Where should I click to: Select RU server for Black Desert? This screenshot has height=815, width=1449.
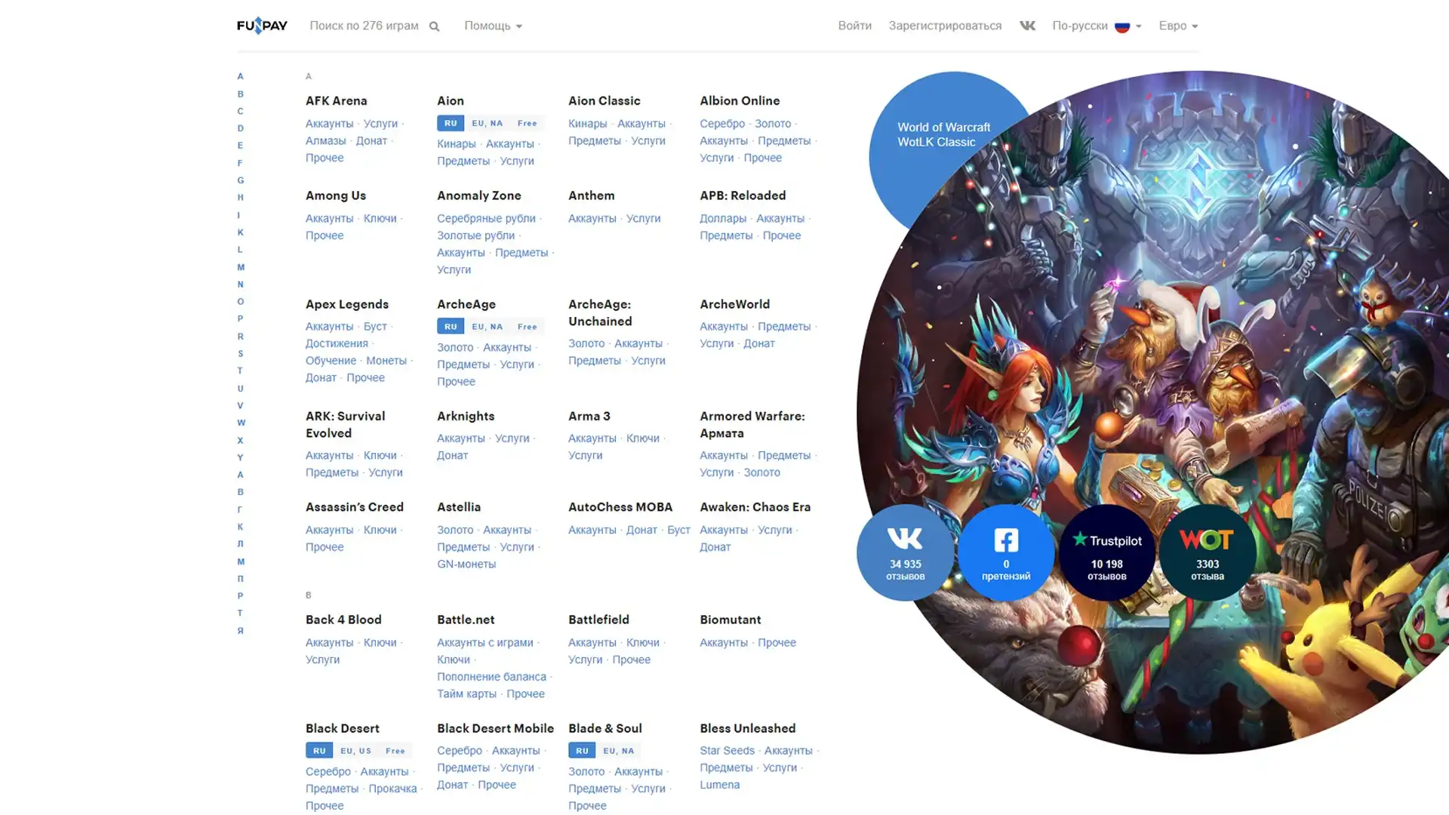coord(319,751)
